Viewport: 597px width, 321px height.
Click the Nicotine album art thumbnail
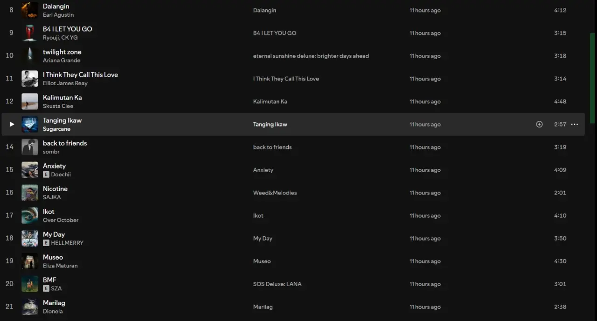tap(30, 193)
